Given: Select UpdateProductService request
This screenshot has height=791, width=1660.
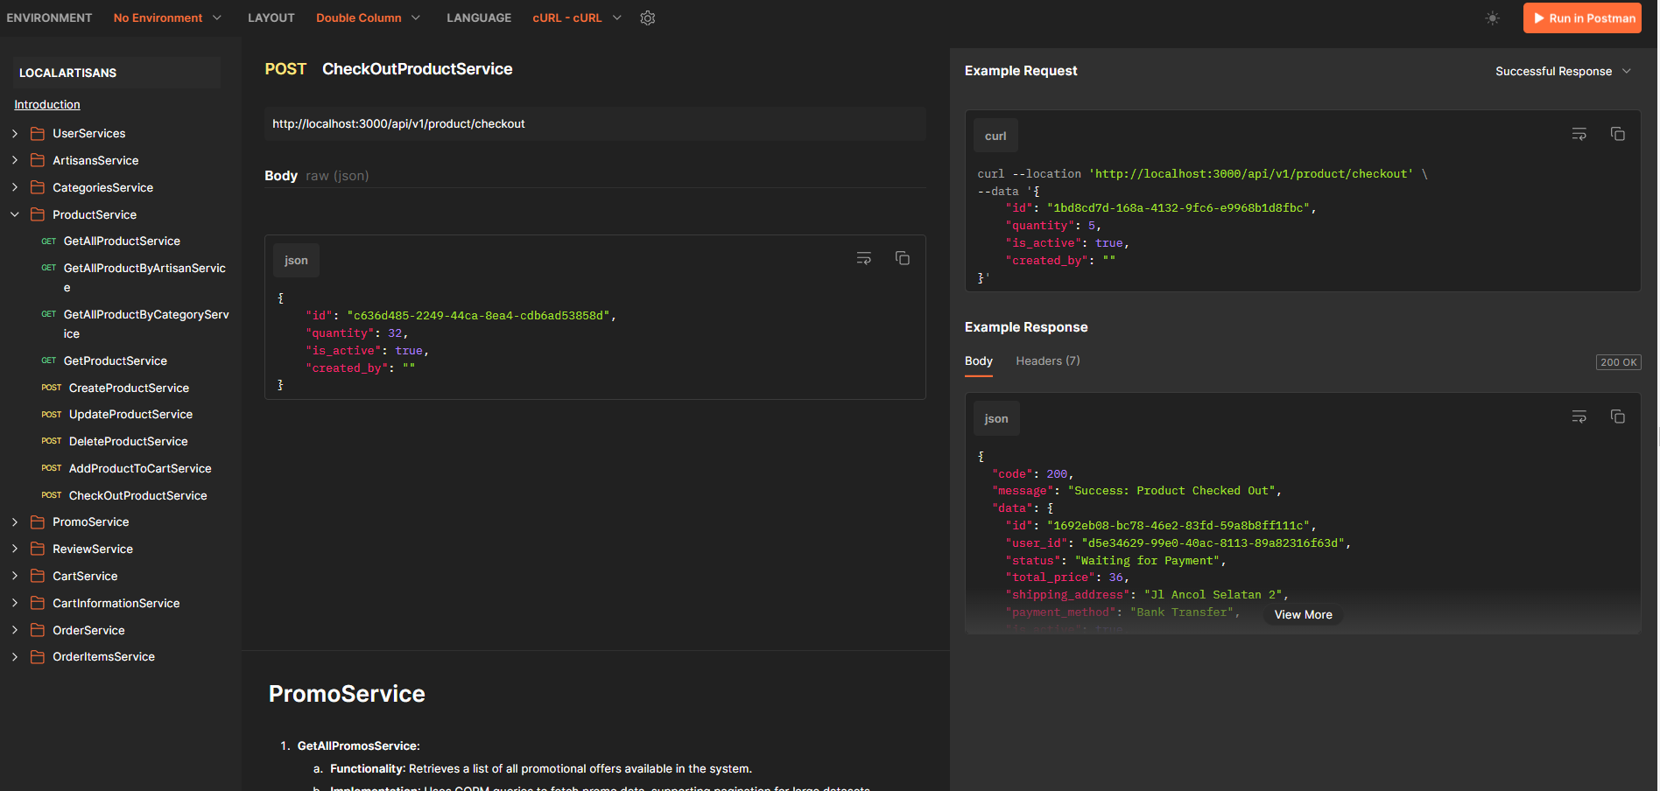Looking at the screenshot, I should [130, 414].
